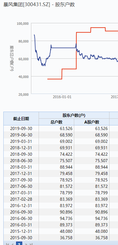Click 总户数 value 83,369 for 2017-02-28

pyautogui.click(x=66, y=199)
